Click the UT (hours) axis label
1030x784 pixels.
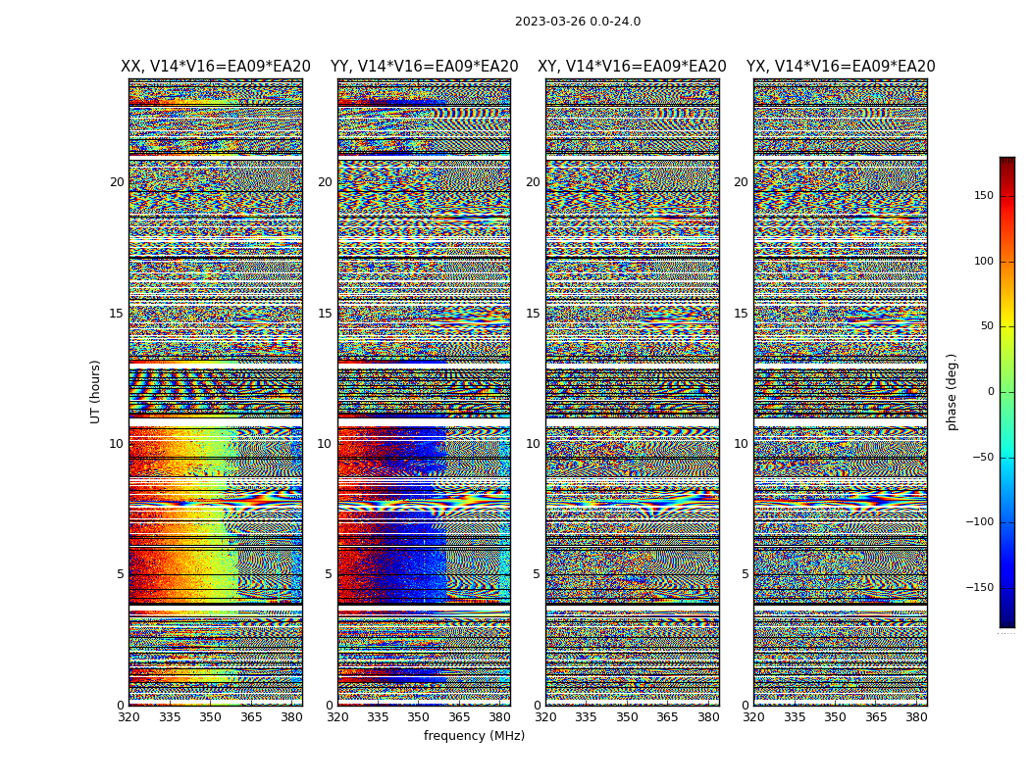click(95, 392)
